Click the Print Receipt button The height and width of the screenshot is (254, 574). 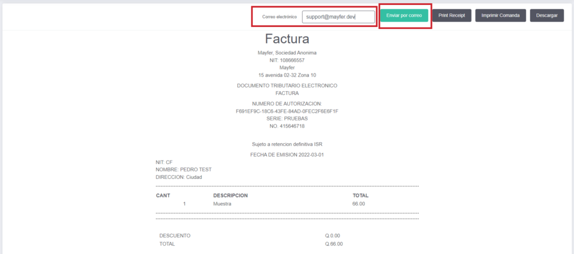[x=451, y=15]
